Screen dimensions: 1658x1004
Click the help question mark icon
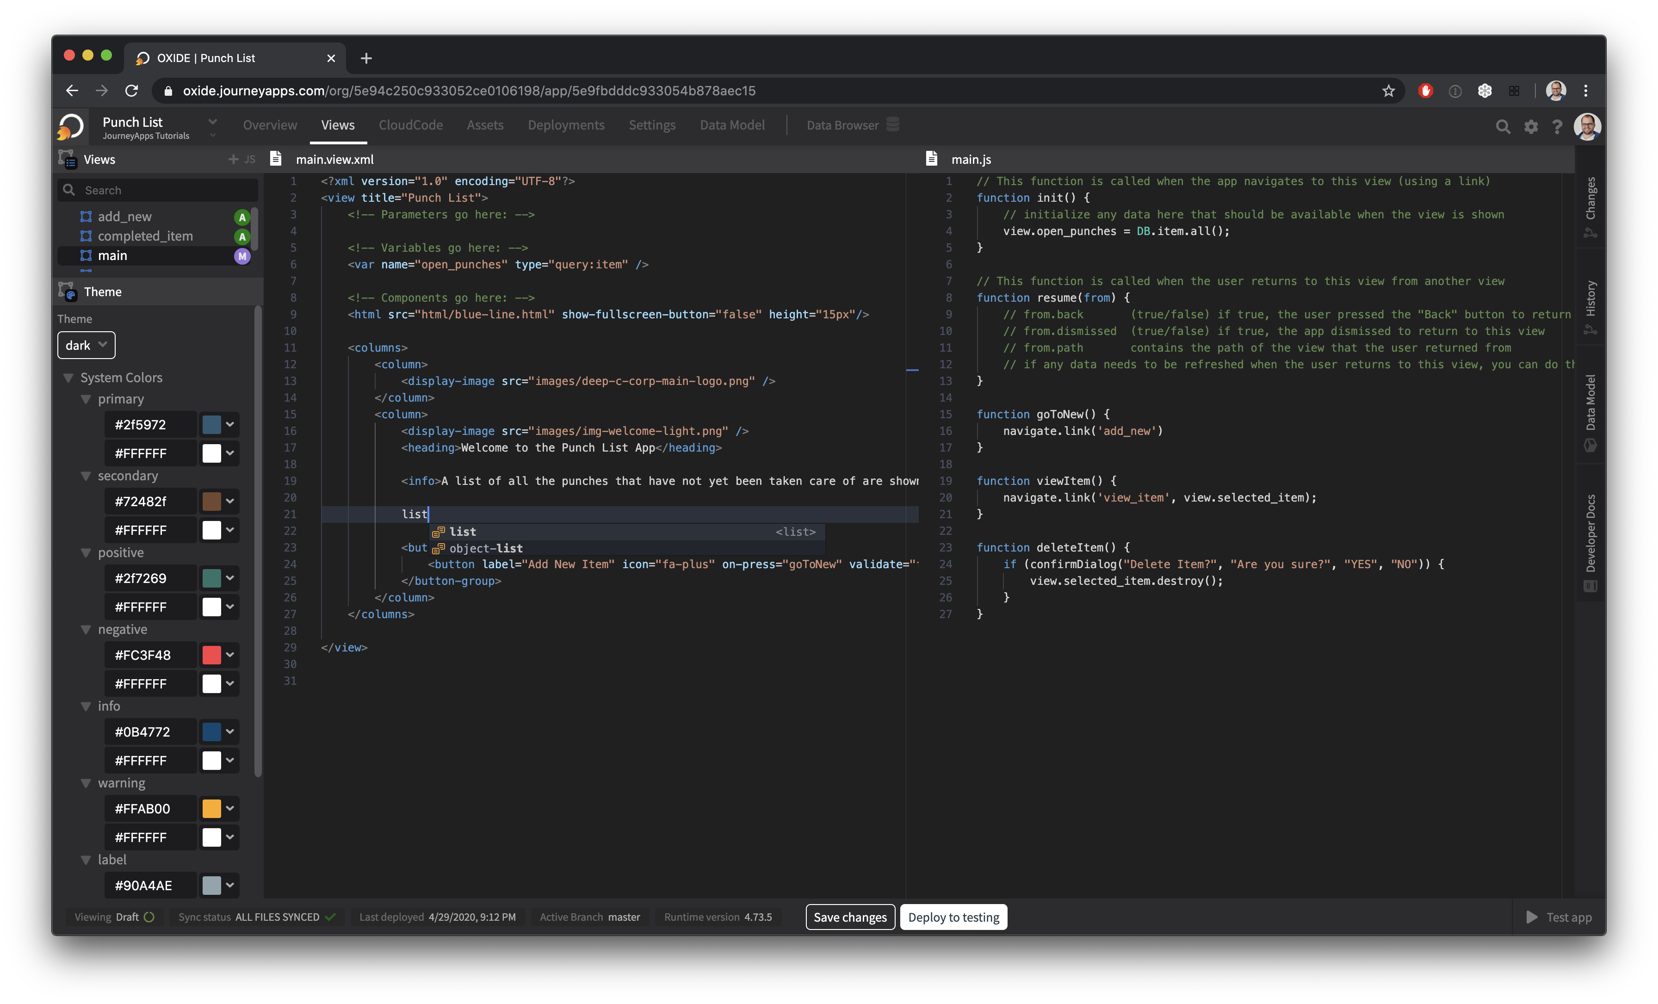tap(1557, 126)
